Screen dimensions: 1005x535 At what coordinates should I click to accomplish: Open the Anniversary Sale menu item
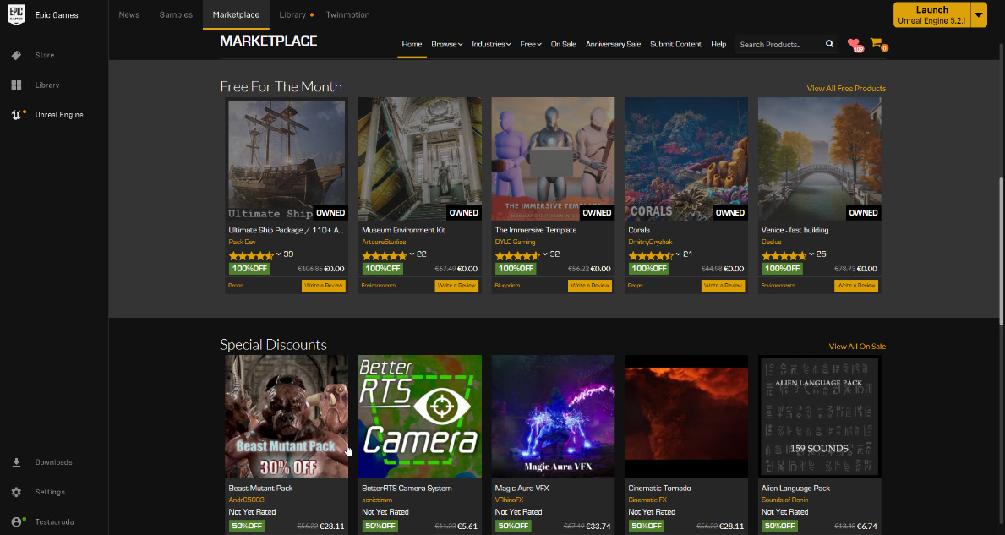613,44
